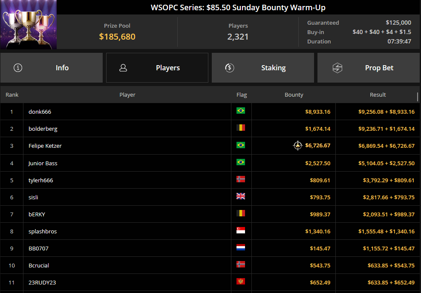This screenshot has width=421, height=293.
Task: Click the Prop Bet hexagon icon
Action: pos(337,68)
